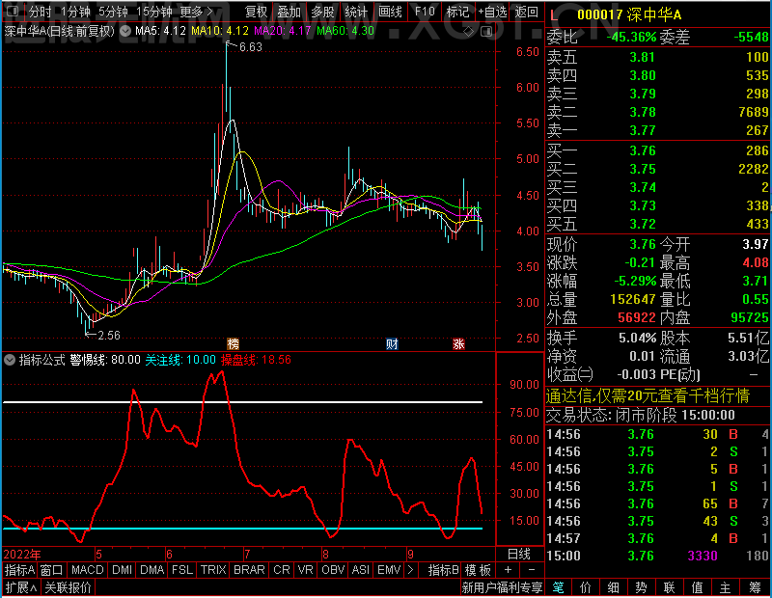
Task: Click the 标记 mark button
Action: [457, 12]
